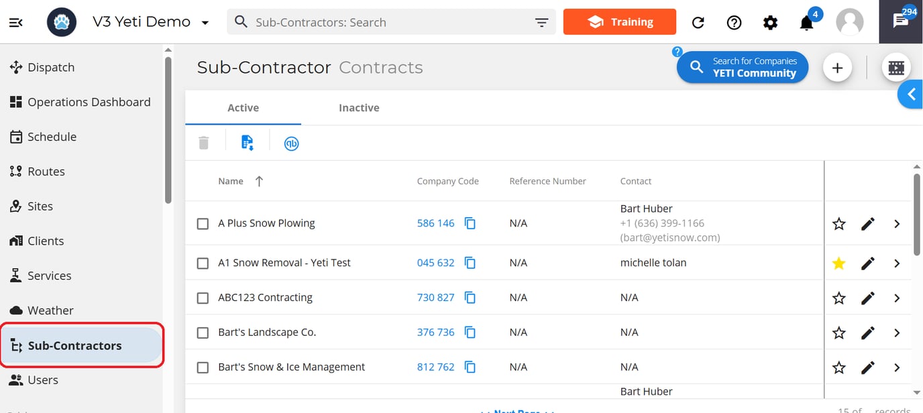Screen dimensions: 923x413
Task: Open the V3 Yeti Demo account dropdown
Action: (x=205, y=21)
